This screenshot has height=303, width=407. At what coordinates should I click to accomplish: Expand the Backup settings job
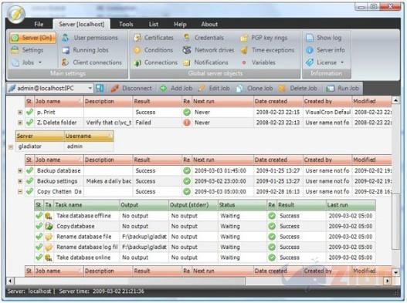[20, 181]
